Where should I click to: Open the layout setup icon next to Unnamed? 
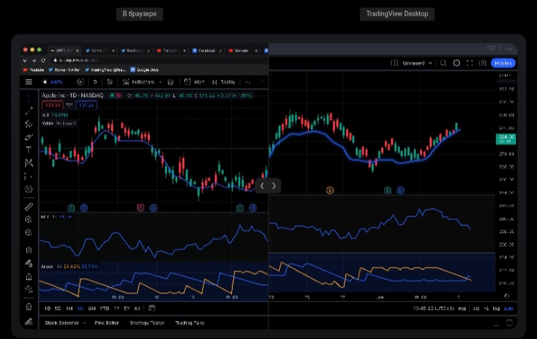[395, 63]
